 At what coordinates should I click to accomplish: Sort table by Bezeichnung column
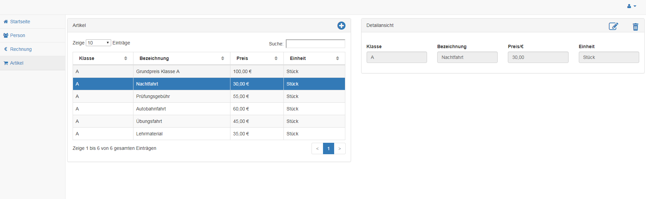point(182,58)
